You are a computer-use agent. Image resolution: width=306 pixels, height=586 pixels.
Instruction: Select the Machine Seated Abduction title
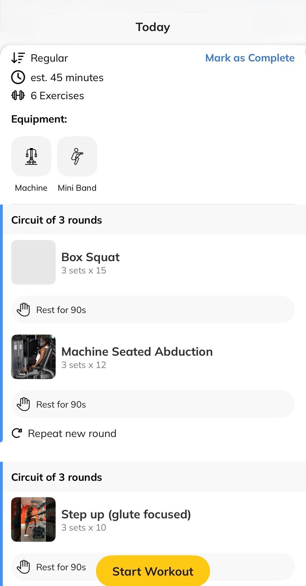(137, 352)
